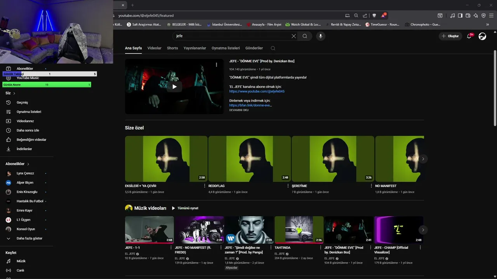Open three-dot menu for EKSİLERİ + 'YA ÇEVİR

[x=205, y=186]
